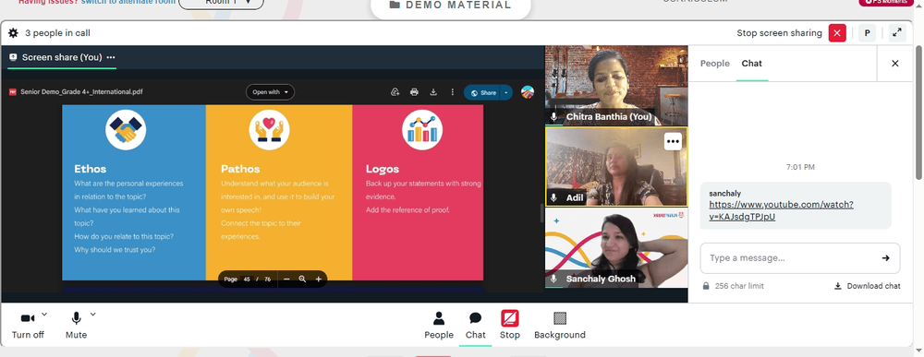Switch to the People tab
This screenshot has width=924, height=357.
click(x=715, y=64)
